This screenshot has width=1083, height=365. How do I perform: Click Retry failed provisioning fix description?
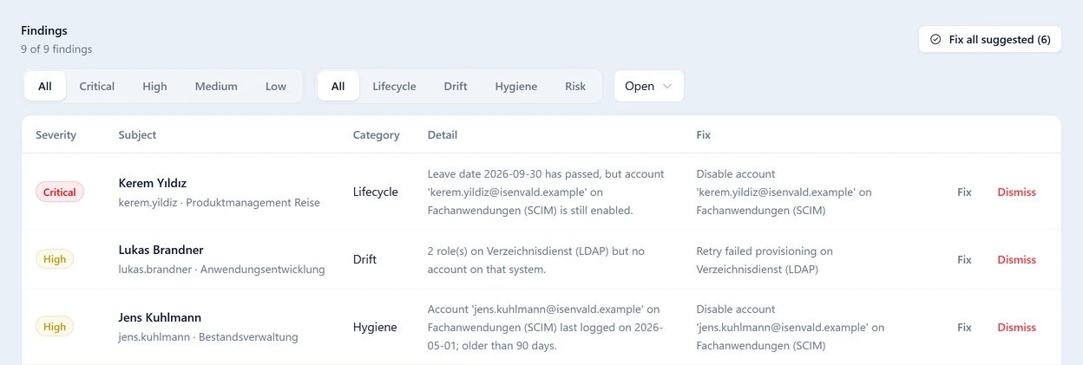click(x=765, y=260)
